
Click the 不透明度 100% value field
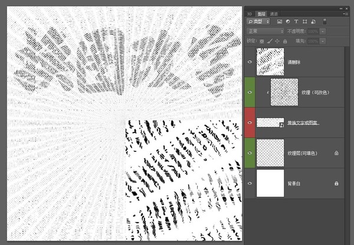313,31
